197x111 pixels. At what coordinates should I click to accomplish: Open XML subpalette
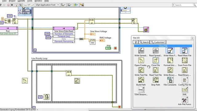coord(185,90)
